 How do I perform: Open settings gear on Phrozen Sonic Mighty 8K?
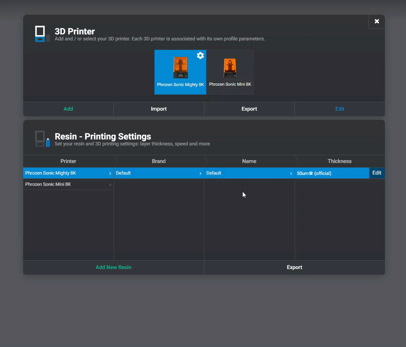pos(200,55)
